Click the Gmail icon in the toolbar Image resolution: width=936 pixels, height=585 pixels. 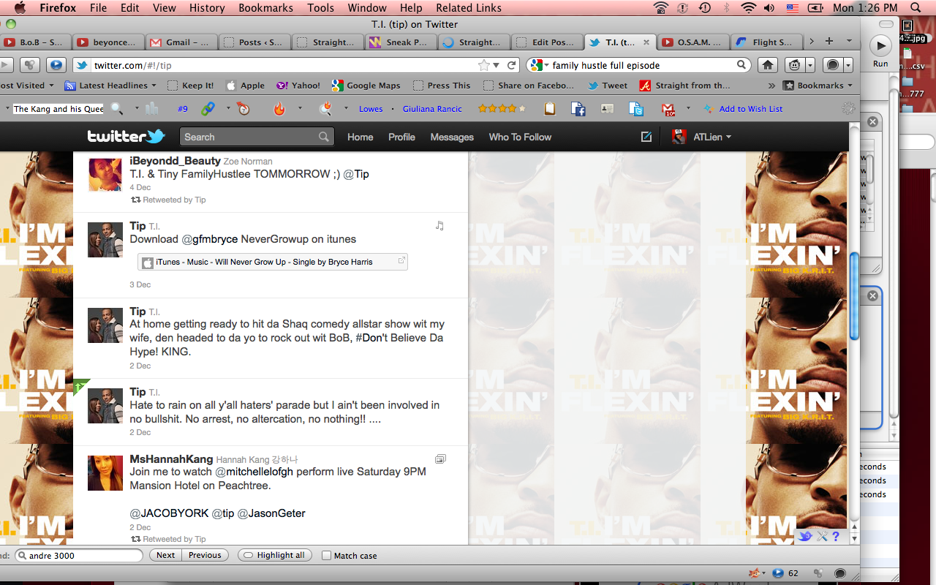click(x=668, y=109)
